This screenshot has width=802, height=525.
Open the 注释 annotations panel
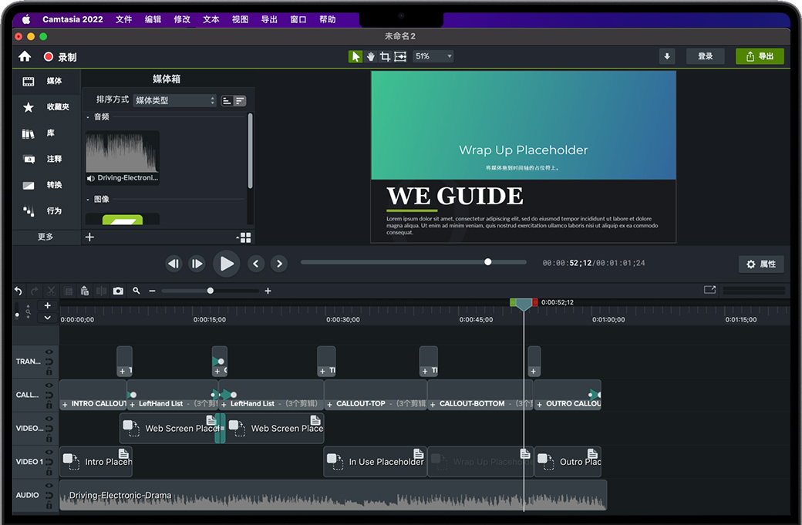pyautogui.click(x=45, y=159)
